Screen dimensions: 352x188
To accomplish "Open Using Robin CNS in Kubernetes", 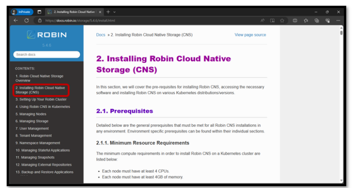I will tap(43, 107).
